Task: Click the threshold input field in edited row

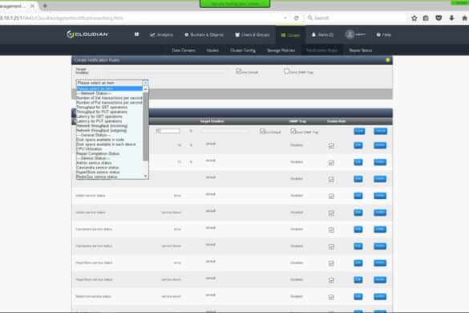Action: click(168, 131)
